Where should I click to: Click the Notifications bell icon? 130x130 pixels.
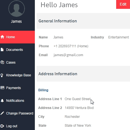(2, 100)
